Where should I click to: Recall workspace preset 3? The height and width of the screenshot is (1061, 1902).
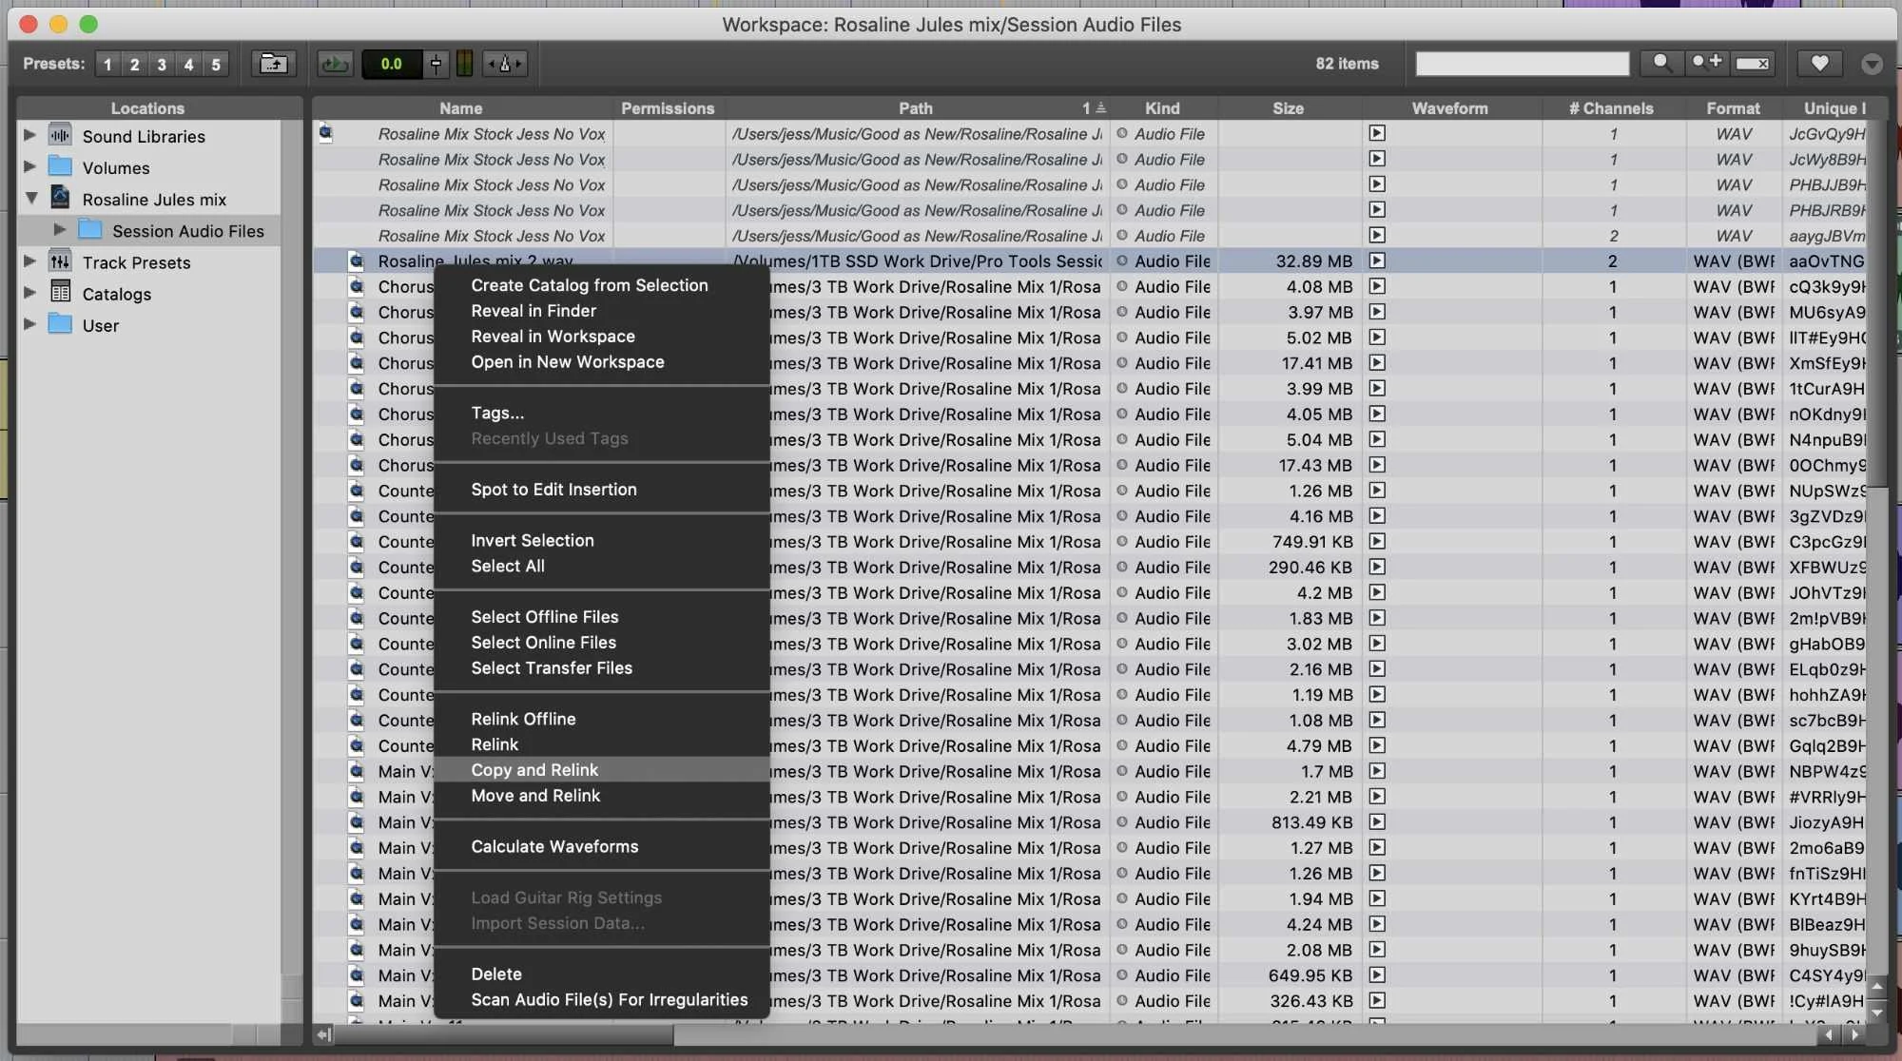tap(162, 65)
